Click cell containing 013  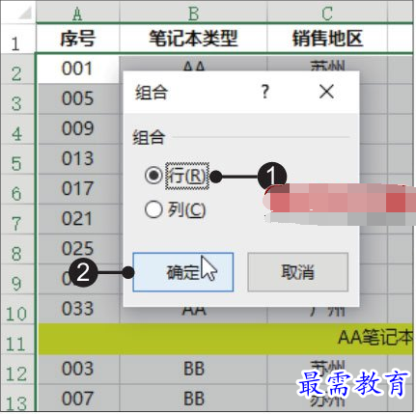[x=77, y=158]
